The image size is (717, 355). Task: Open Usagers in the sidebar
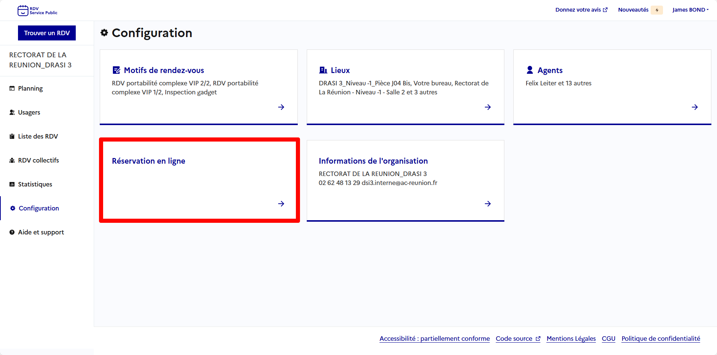tap(29, 112)
